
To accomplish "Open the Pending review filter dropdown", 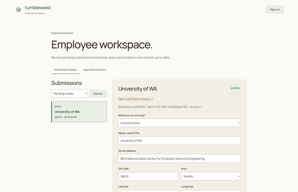I will click(x=70, y=93).
